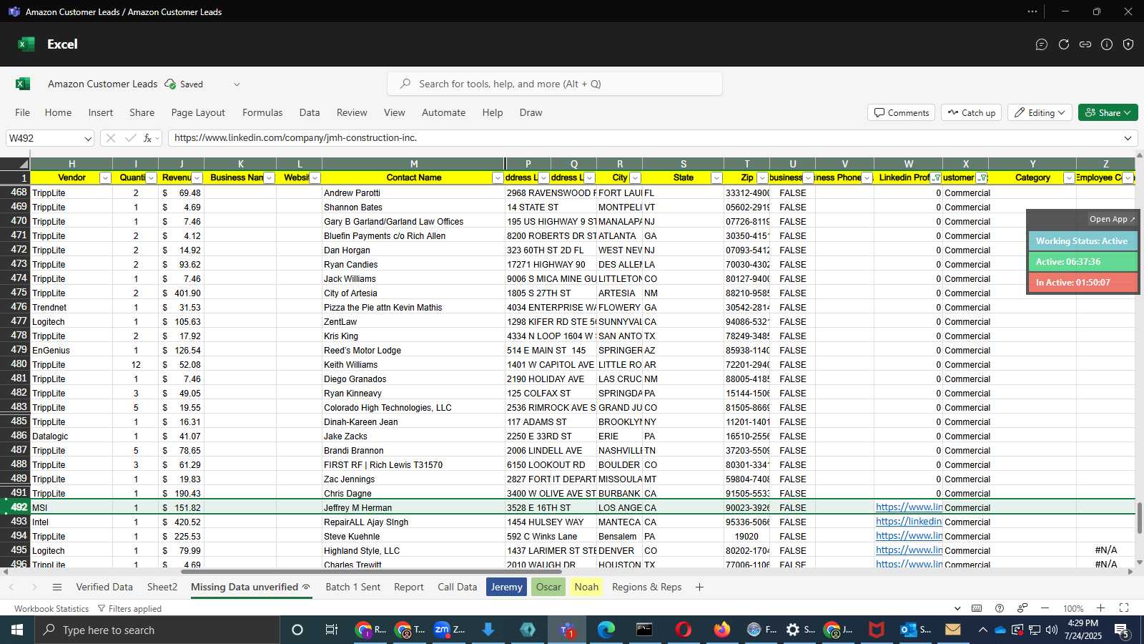
Task: Switch to the Verified Data sheet
Action: [x=104, y=587]
